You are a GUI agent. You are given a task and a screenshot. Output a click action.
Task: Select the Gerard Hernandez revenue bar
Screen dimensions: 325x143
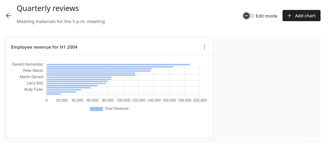(x=118, y=65)
